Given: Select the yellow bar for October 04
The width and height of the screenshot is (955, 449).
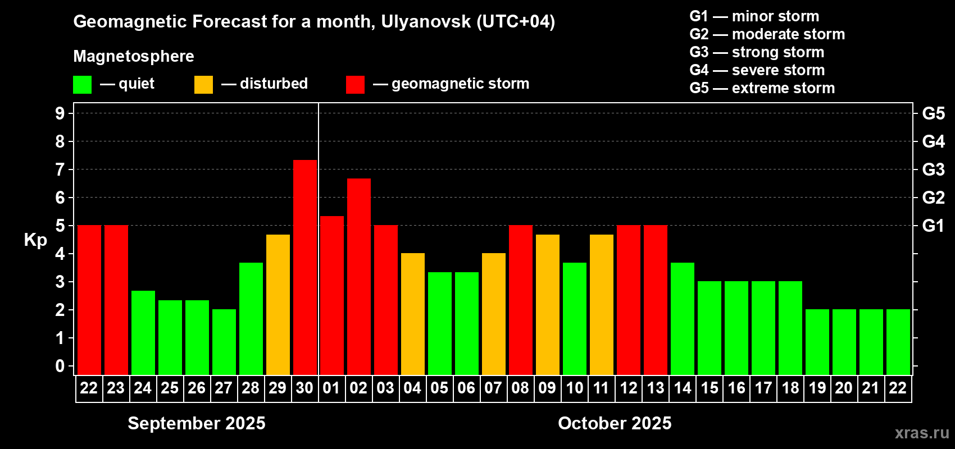Looking at the screenshot, I should [x=413, y=314].
